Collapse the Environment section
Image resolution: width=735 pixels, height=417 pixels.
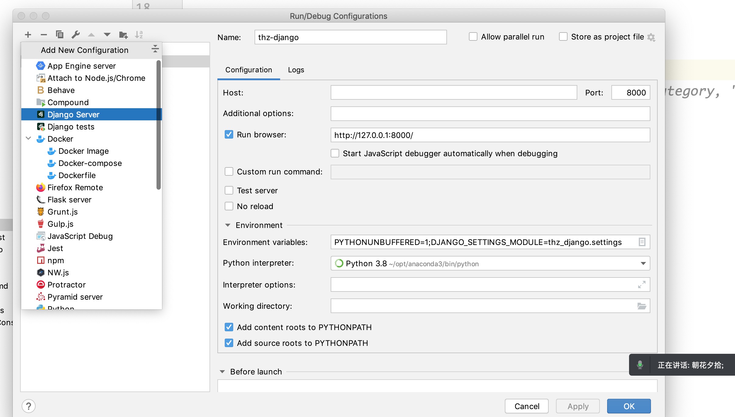(x=228, y=225)
